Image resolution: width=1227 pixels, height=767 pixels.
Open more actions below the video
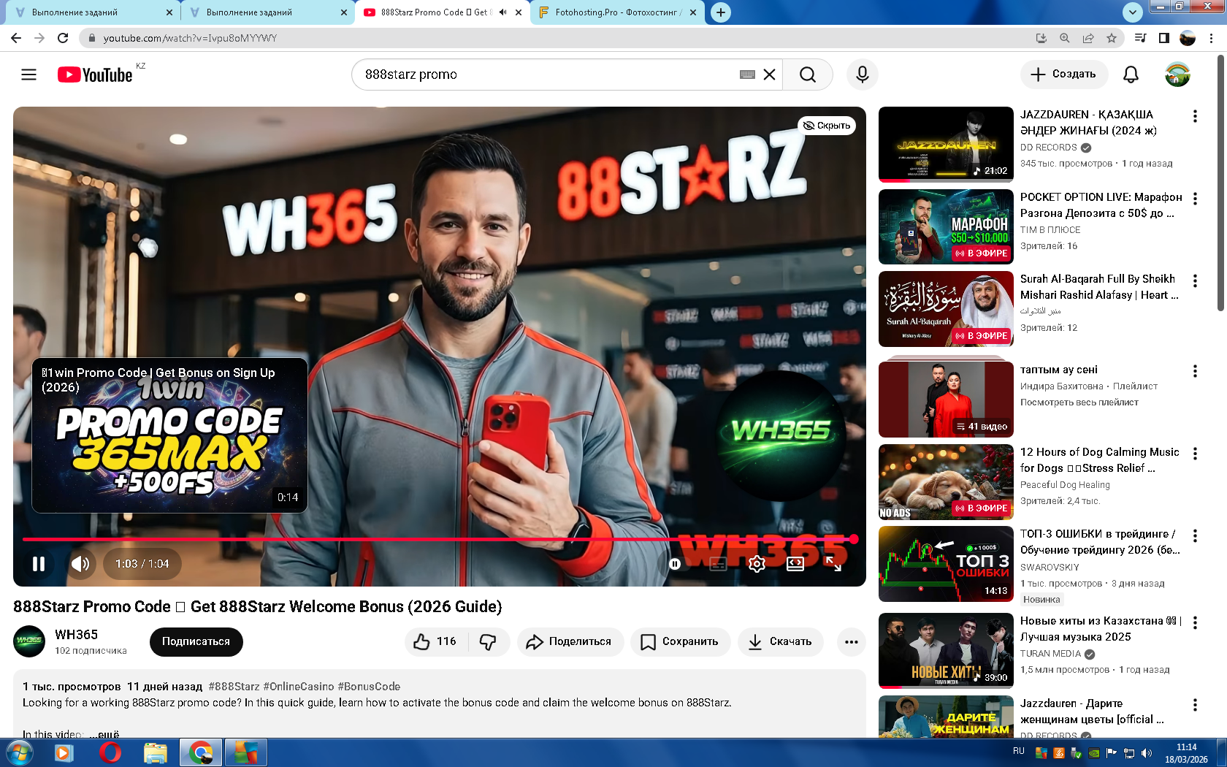click(x=852, y=642)
